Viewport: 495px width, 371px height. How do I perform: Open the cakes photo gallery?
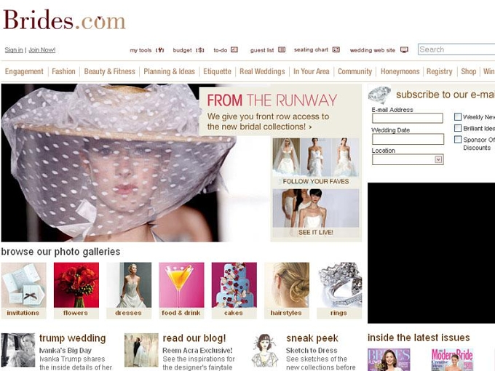coord(234,290)
